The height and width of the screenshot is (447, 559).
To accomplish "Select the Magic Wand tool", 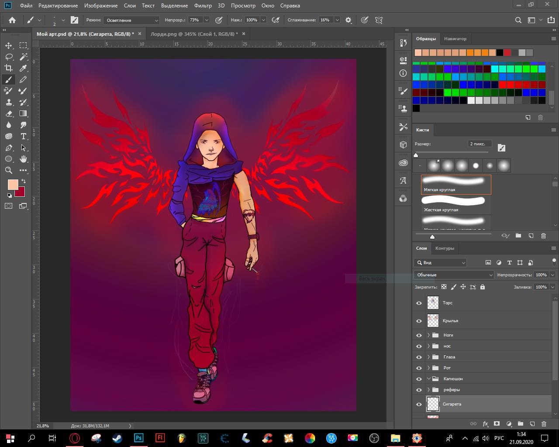I will (x=23, y=57).
